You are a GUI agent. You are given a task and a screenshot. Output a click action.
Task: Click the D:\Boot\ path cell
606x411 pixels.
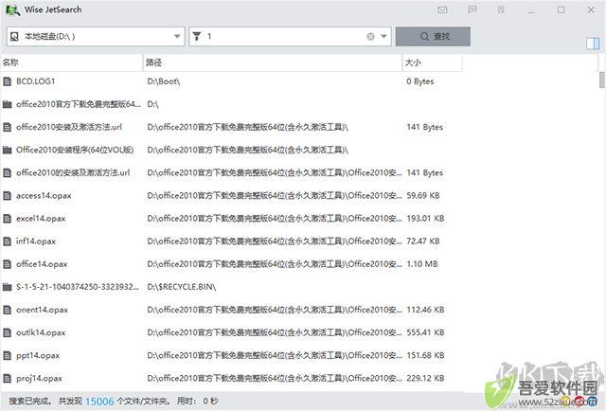tap(164, 81)
